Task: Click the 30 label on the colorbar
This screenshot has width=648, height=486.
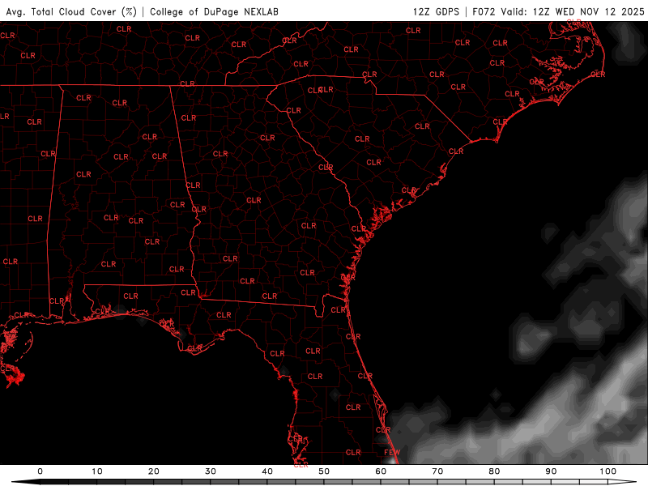Action: point(211,471)
